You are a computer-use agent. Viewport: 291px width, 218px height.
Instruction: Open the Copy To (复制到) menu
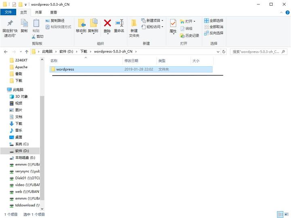tap(93, 26)
